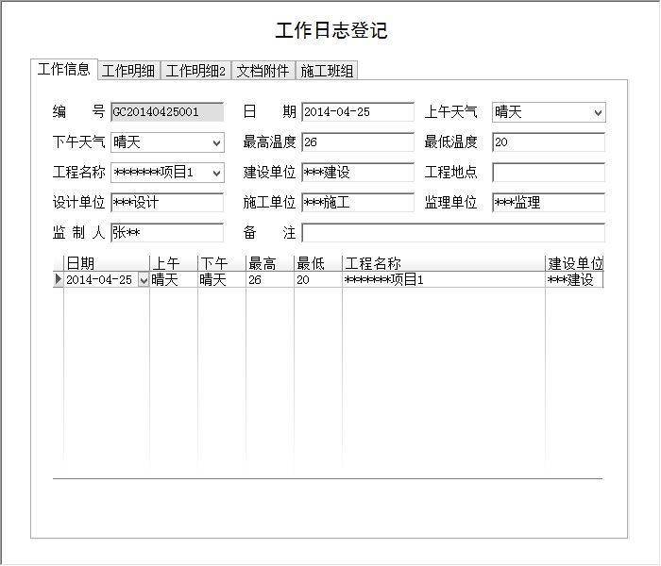The image size is (661, 566).
Task: Open the 下午天气 dropdown list
Action: [x=217, y=143]
